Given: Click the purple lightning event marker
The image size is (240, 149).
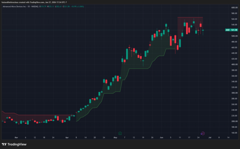Looking at the screenshot, I should coord(203,133).
